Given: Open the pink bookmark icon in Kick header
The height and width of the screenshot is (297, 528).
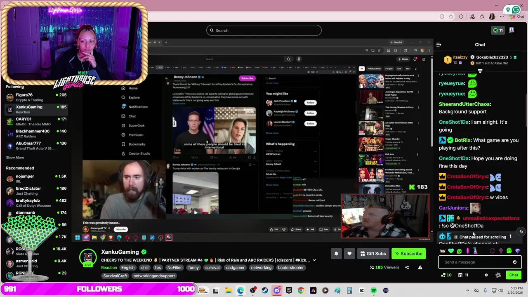Looking at the screenshot, I should [511, 30].
